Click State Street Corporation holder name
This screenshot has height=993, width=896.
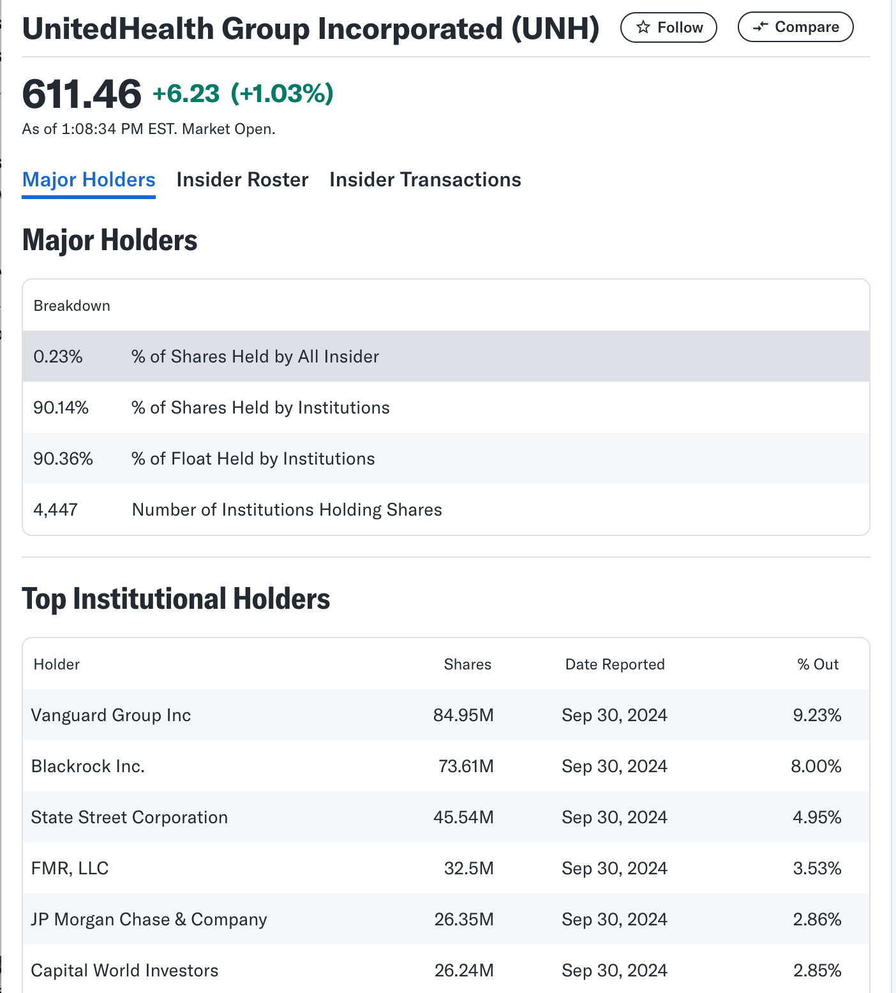[130, 818]
